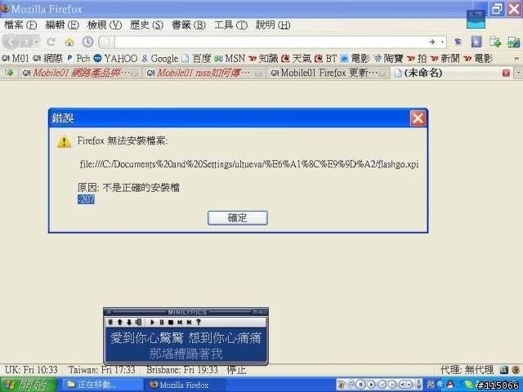
Task: Open the 檔案 (F) menu
Action: 20,25
